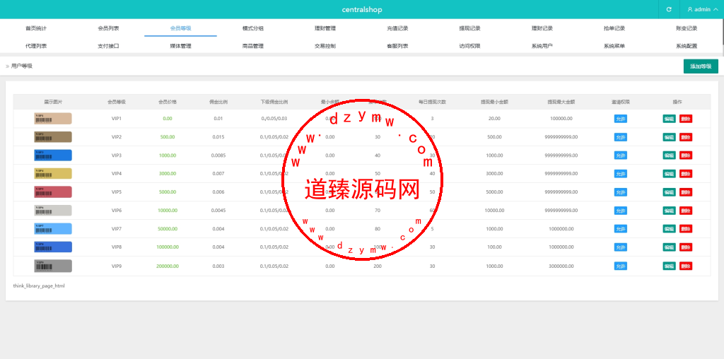Toggle the 允许 invite permission for VIP7
Screen dimensions: 724x359
point(621,229)
